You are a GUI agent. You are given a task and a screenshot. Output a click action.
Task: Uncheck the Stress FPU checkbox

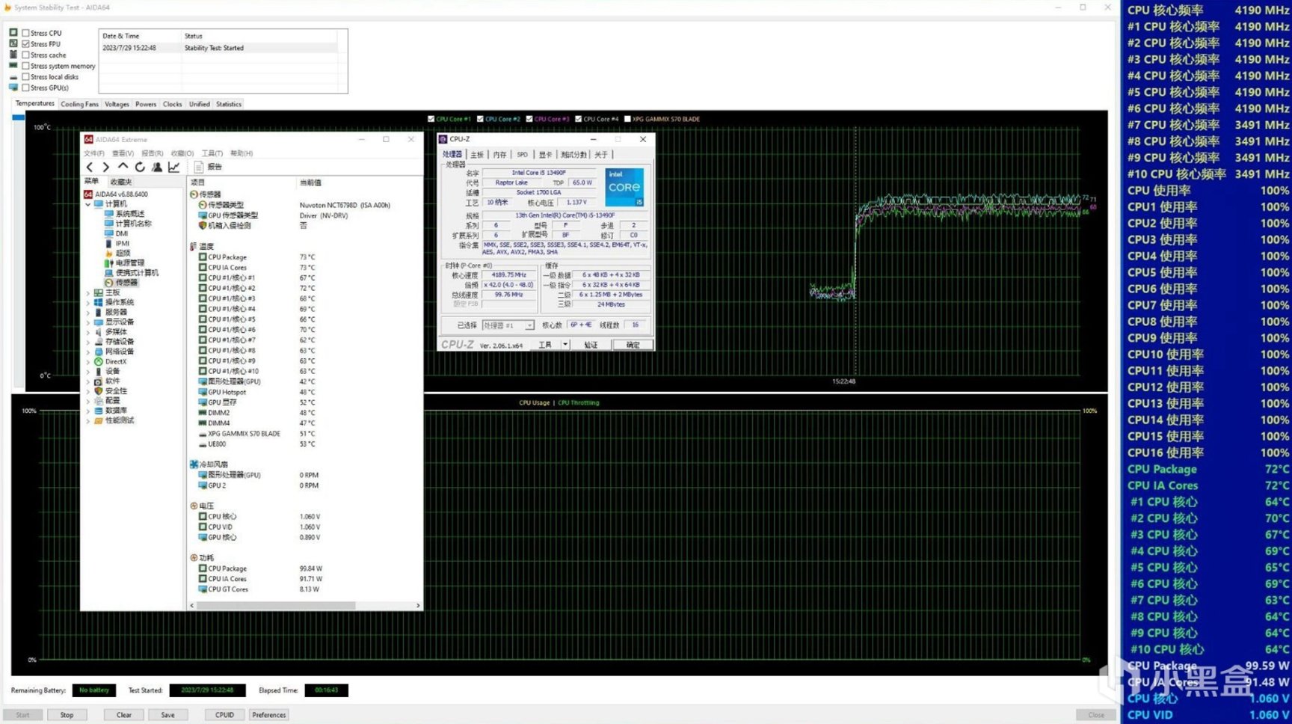(x=25, y=44)
